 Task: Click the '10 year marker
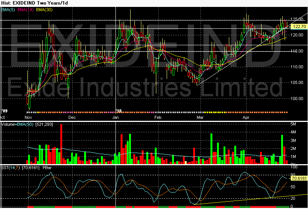[119, 111]
